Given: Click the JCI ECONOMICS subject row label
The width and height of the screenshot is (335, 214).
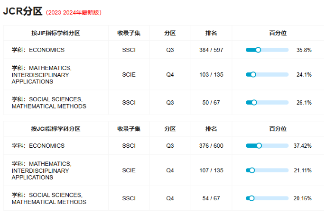Looking at the screenshot, I should pyautogui.click(x=38, y=145).
